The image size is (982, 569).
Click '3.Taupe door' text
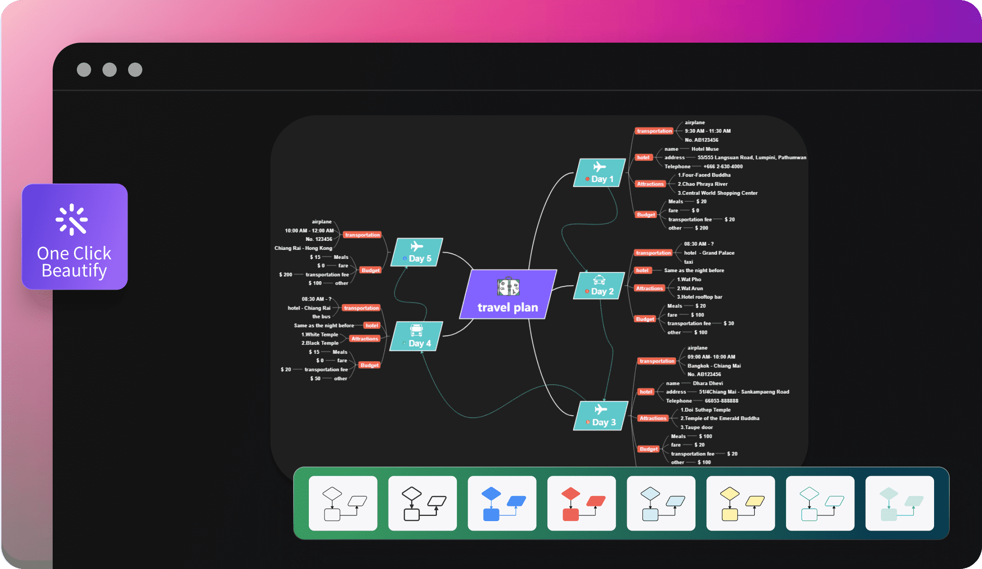pyautogui.click(x=696, y=427)
